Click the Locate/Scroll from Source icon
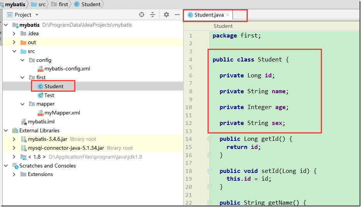This screenshot has width=361, height=207. 141,15
